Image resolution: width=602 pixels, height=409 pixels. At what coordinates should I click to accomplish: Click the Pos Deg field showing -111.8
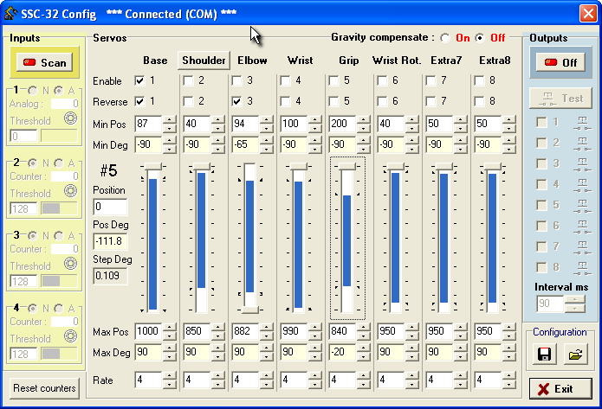[x=110, y=241]
